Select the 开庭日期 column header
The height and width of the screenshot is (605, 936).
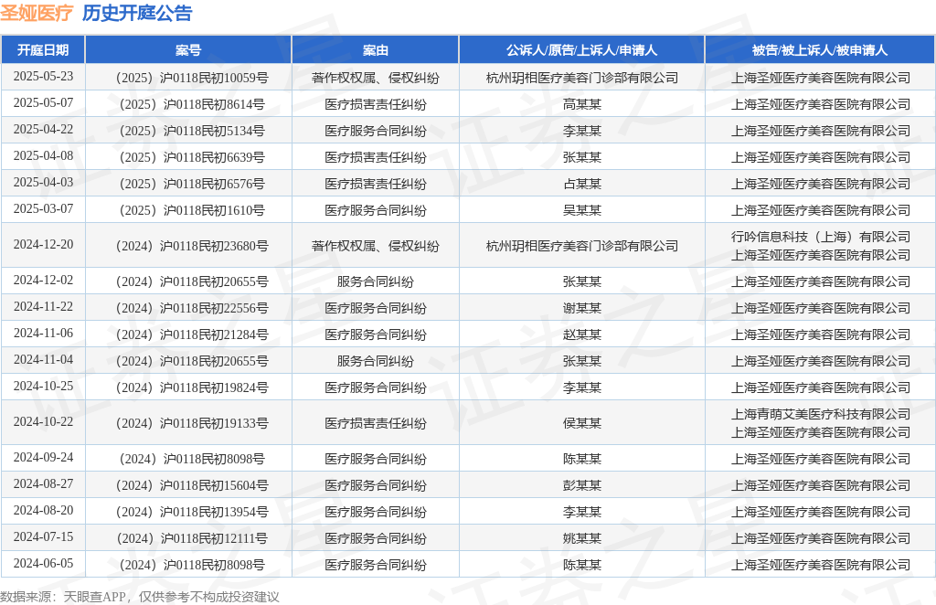pos(43,50)
